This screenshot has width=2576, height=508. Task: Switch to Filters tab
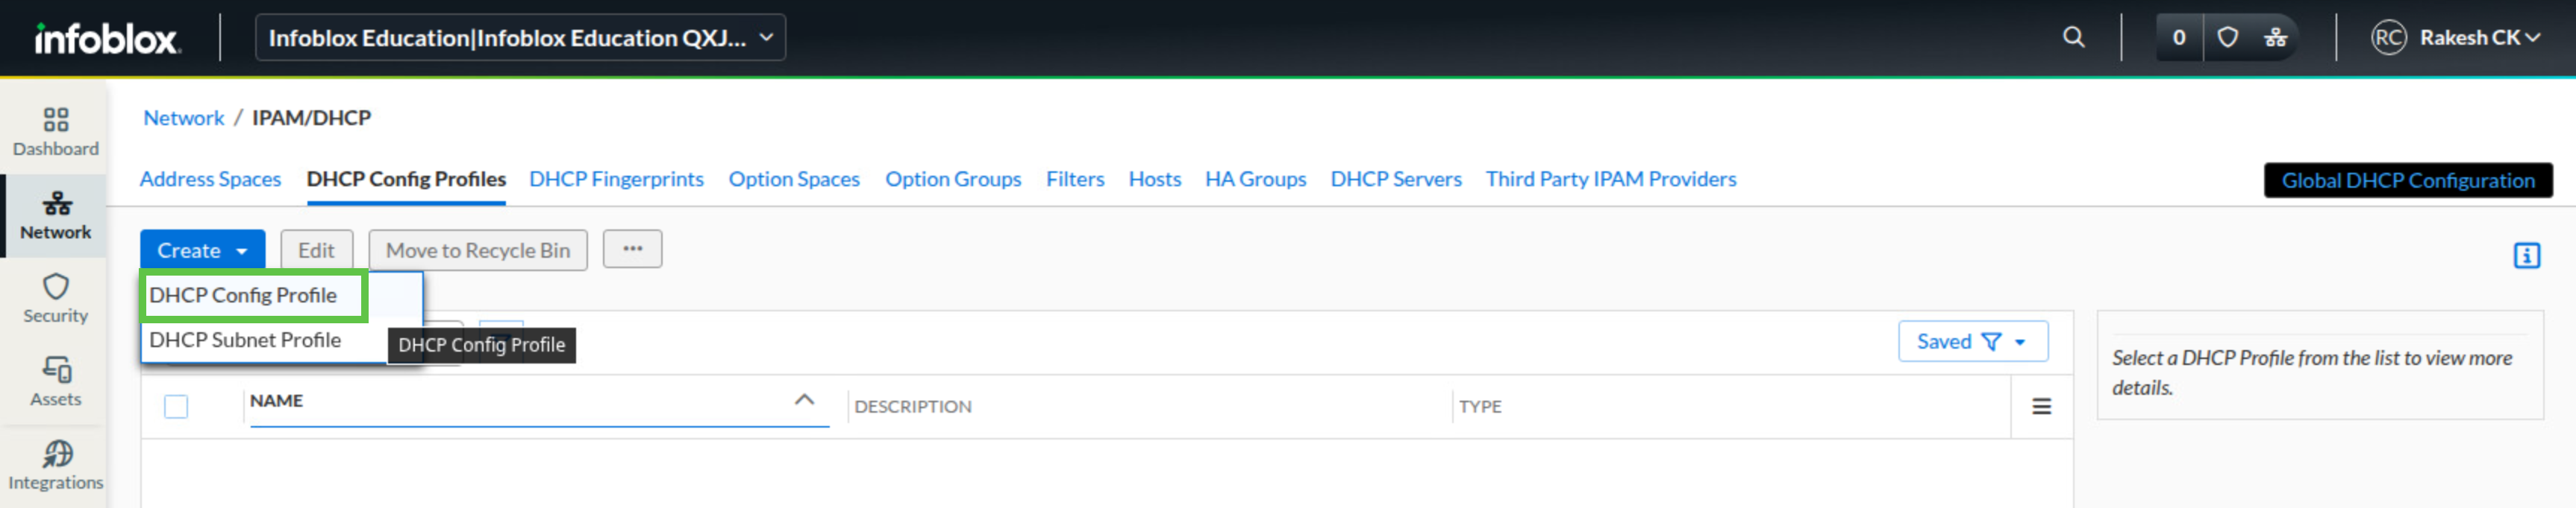tap(1075, 179)
